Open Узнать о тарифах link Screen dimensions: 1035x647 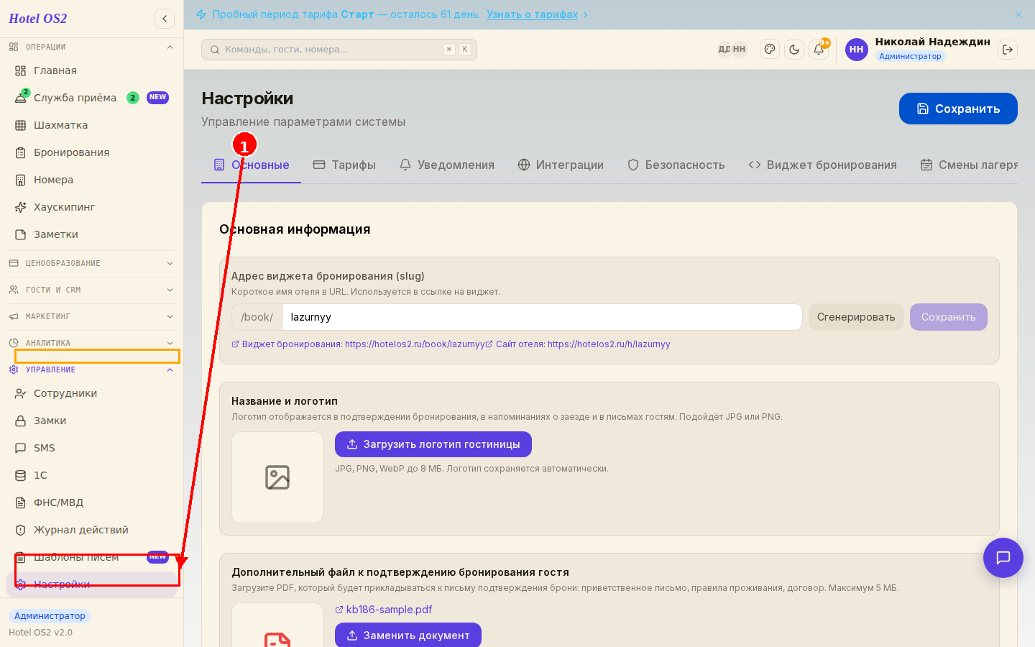[x=532, y=14]
